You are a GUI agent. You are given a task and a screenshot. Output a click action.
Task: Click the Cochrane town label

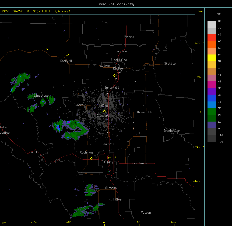point(87,152)
